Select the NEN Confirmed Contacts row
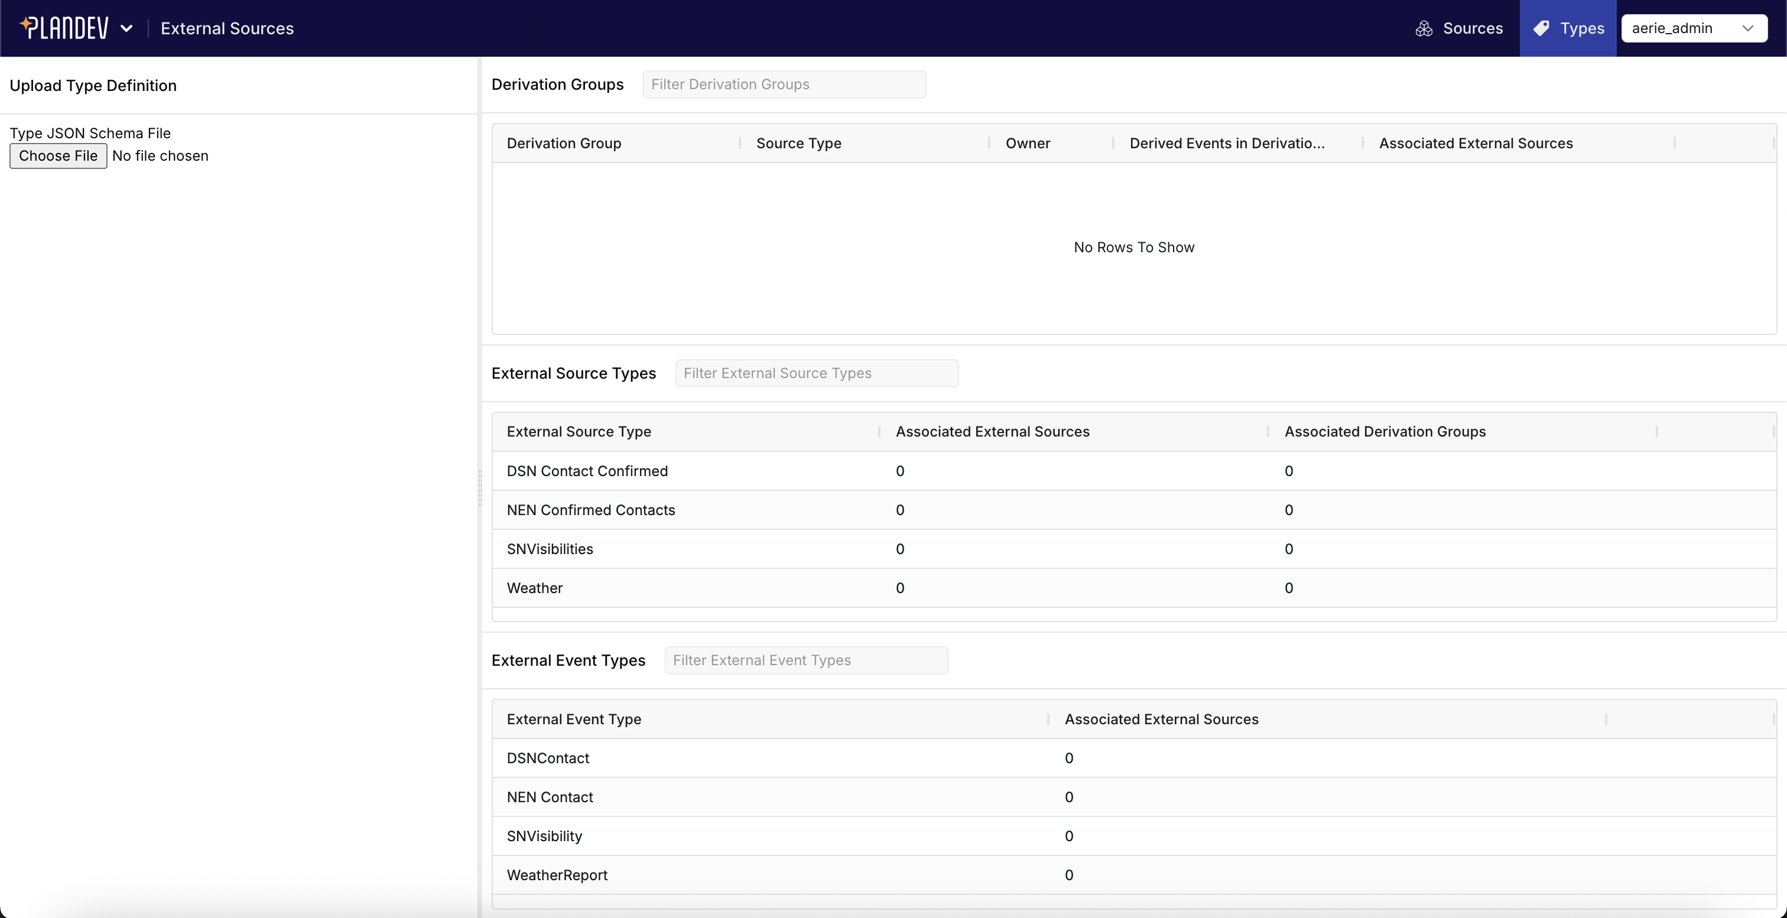This screenshot has height=918, width=1787. [590, 510]
